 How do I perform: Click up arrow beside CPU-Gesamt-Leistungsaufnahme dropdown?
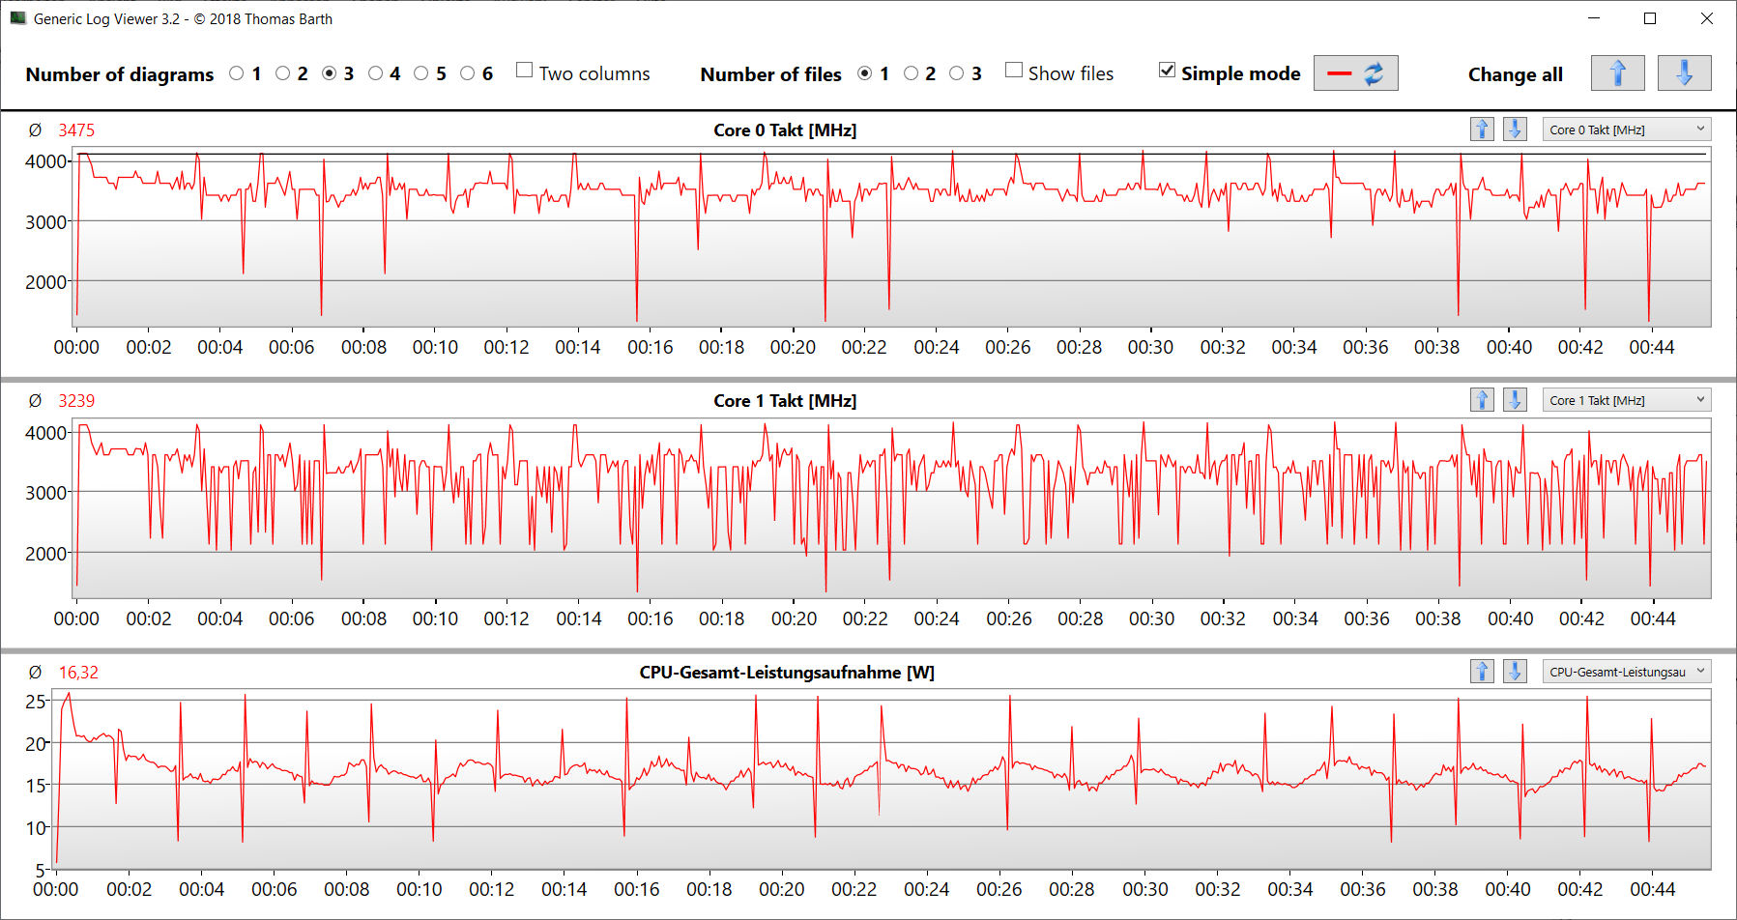point(1482,672)
